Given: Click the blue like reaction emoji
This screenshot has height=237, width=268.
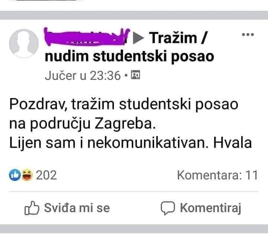Looking at the screenshot, I should click(15, 175).
